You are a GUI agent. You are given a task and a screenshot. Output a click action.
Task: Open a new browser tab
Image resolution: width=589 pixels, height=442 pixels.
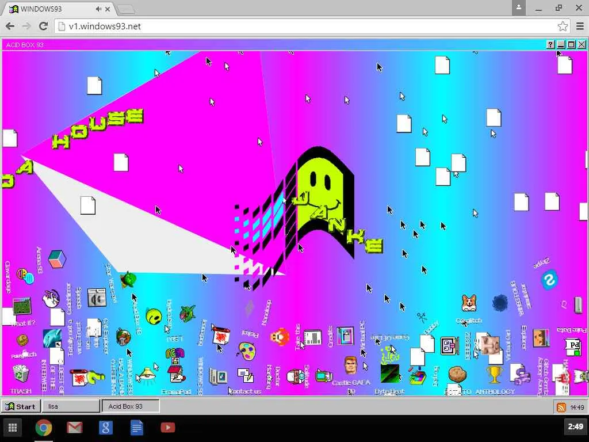pyautogui.click(x=126, y=10)
